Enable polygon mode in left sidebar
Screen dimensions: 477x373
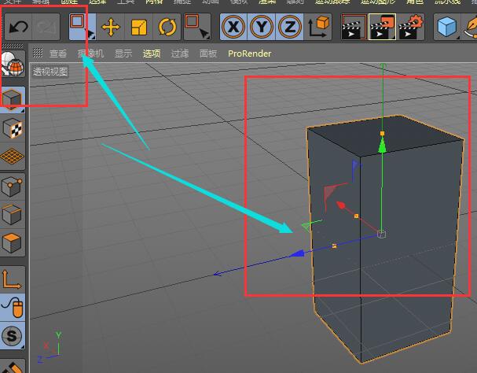click(13, 243)
